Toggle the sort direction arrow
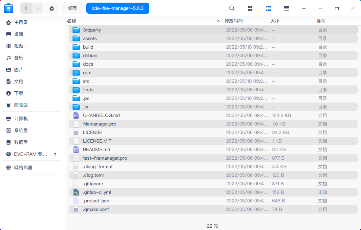 click(218, 21)
